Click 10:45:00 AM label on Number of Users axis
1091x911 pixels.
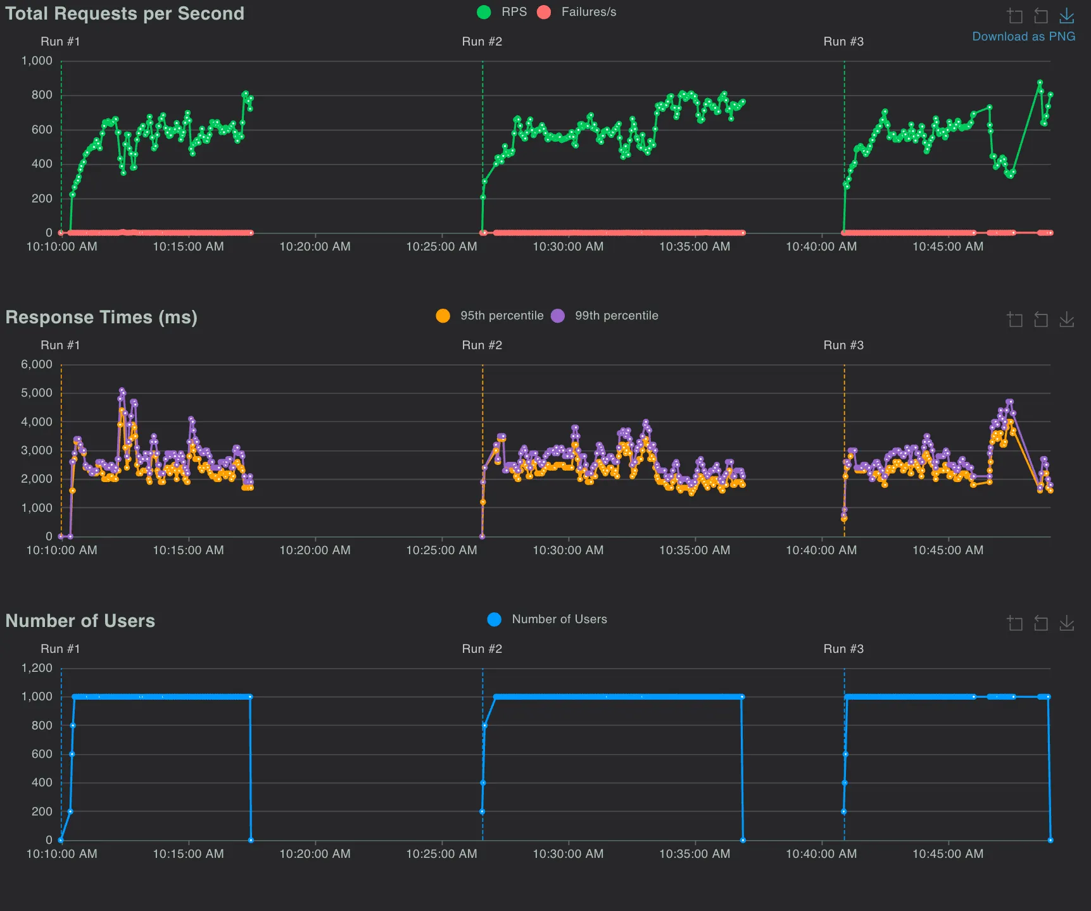pos(948,854)
